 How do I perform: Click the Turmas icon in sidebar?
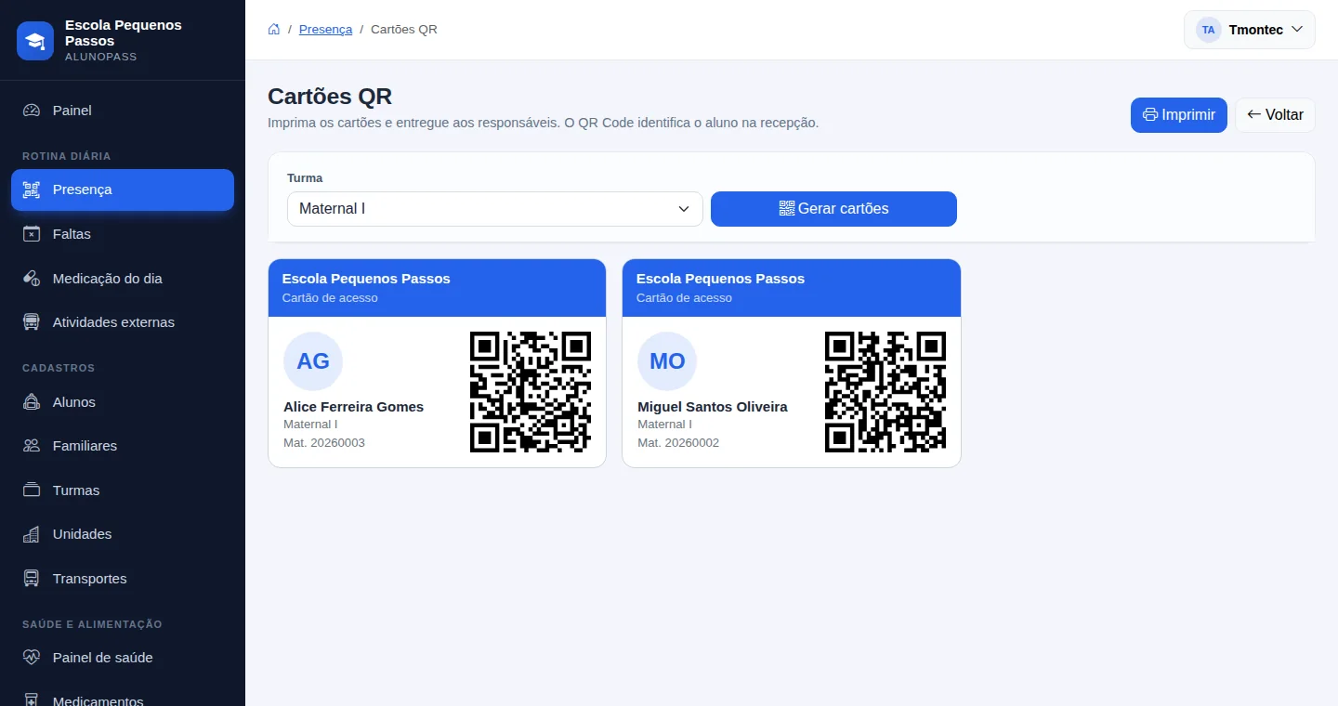click(32, 490)
